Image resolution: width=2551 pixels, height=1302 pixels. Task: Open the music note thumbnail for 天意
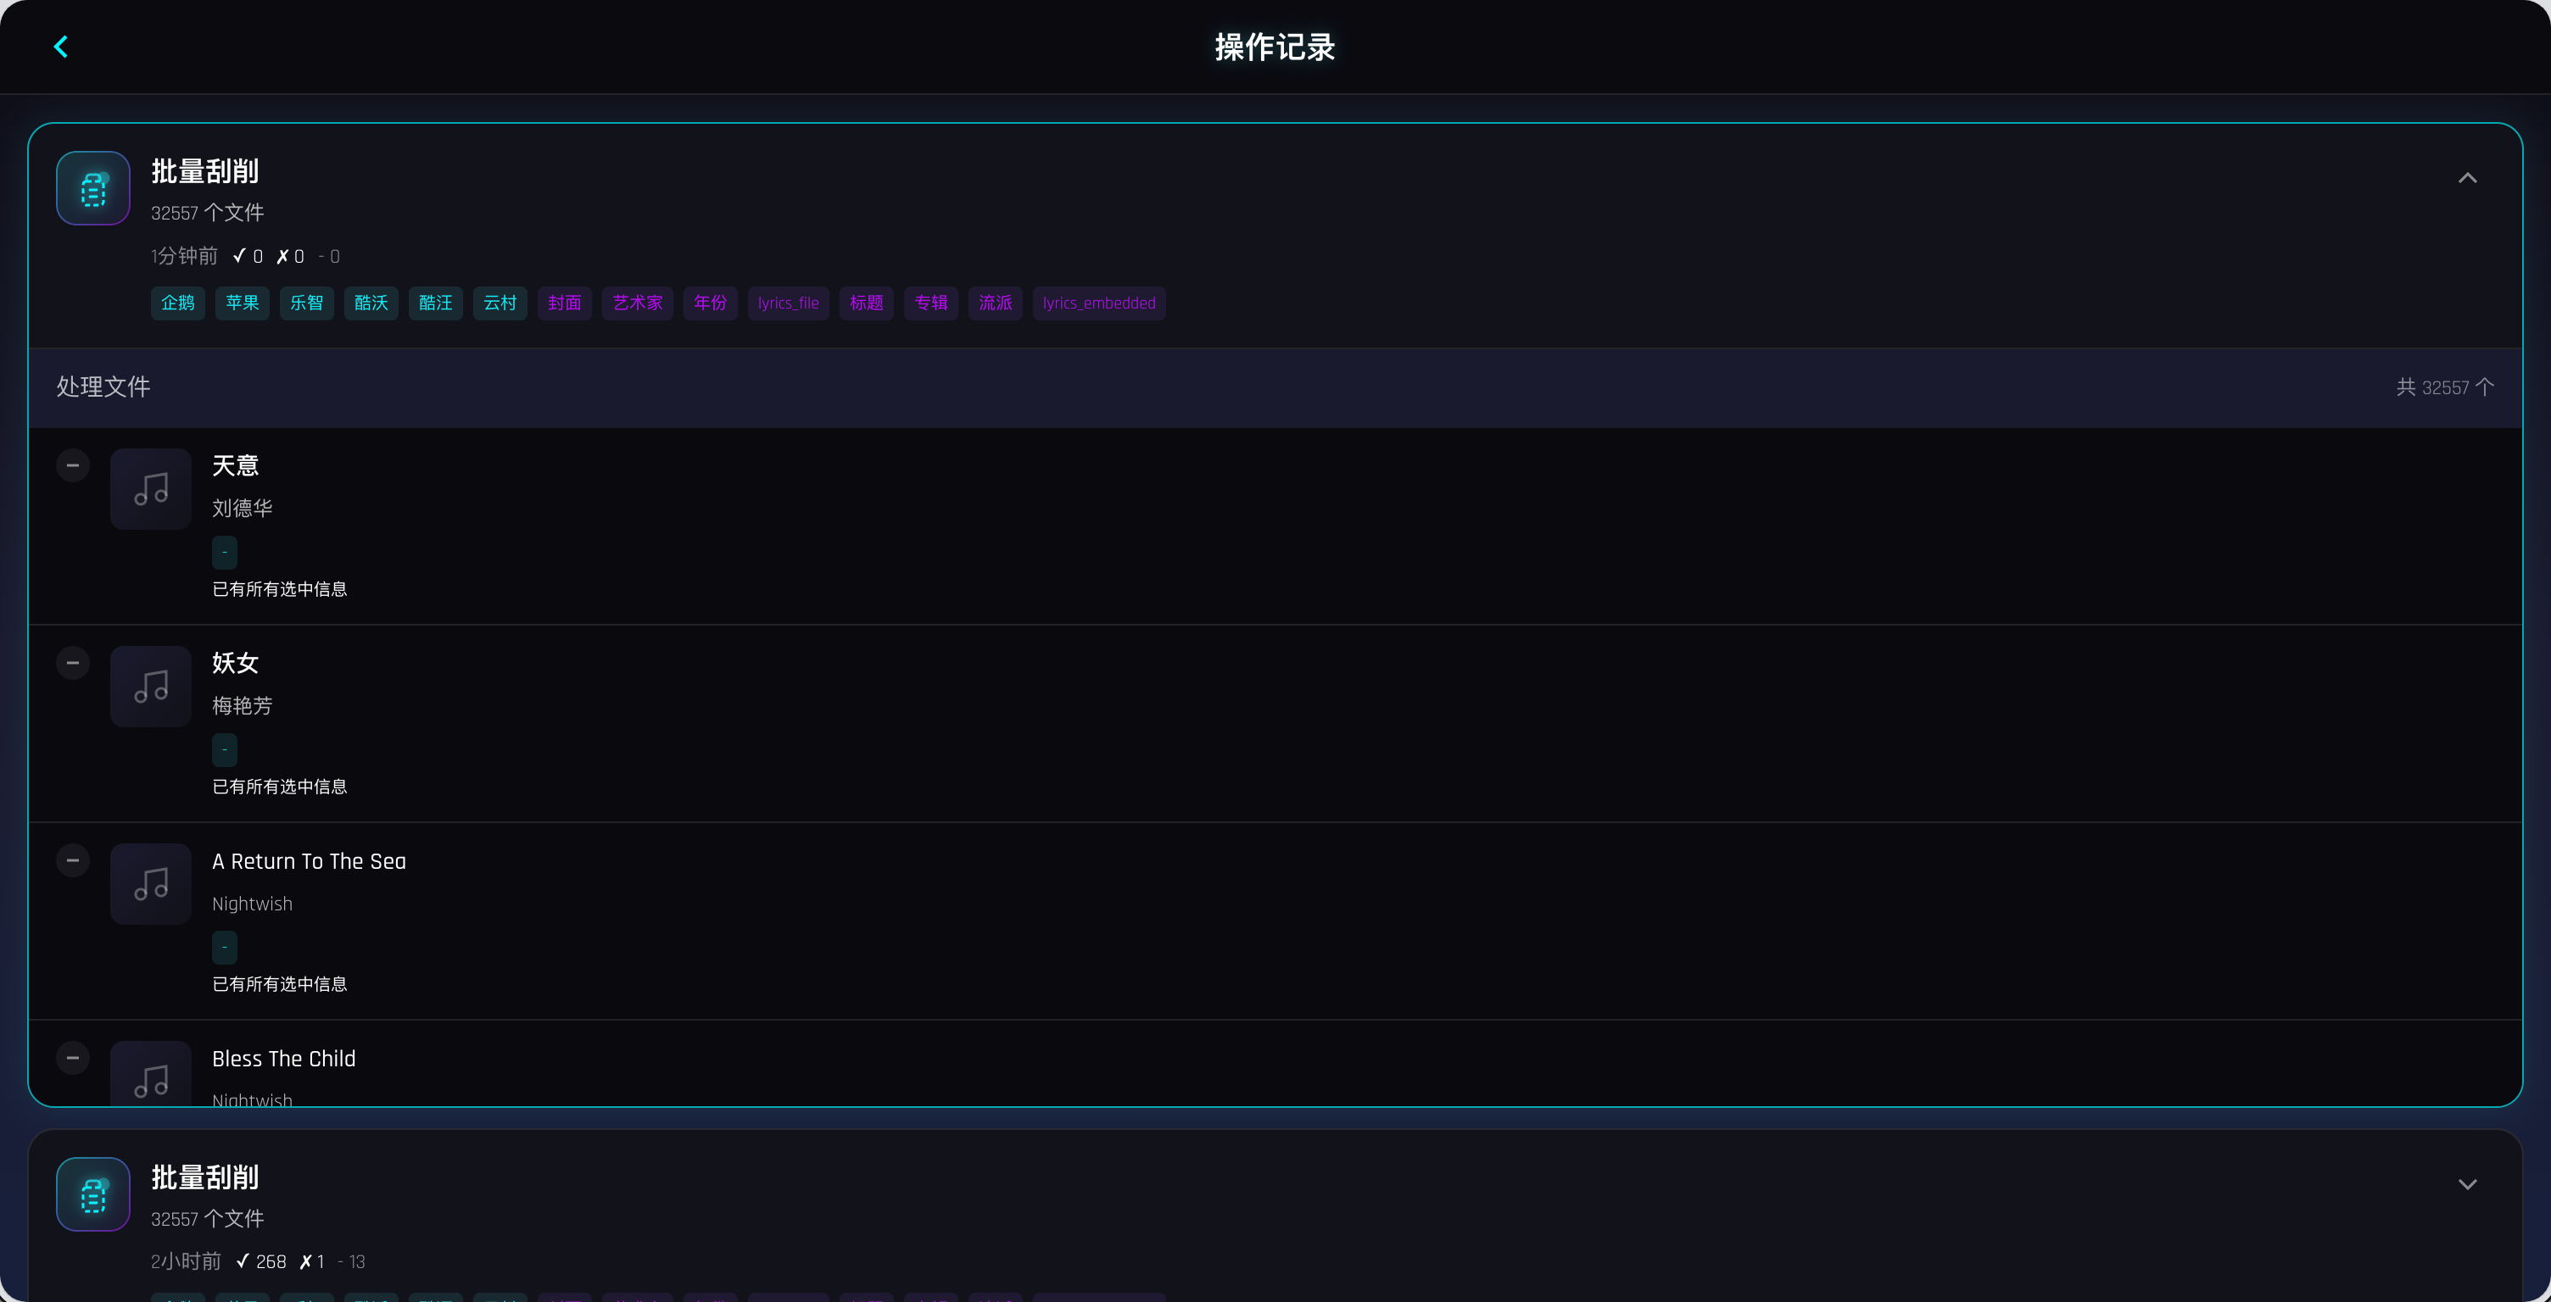(x=150, y=489)
